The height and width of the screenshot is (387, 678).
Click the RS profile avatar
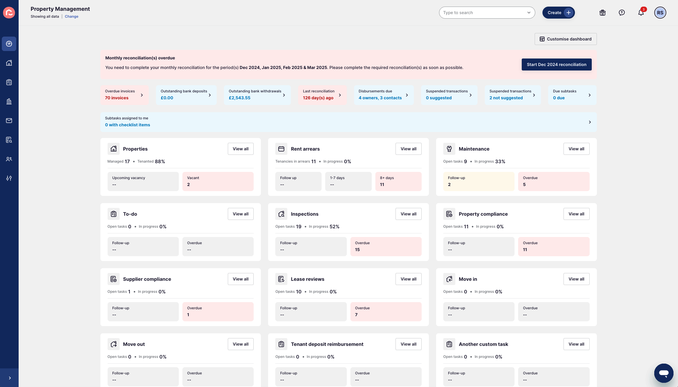coord(660,13)
